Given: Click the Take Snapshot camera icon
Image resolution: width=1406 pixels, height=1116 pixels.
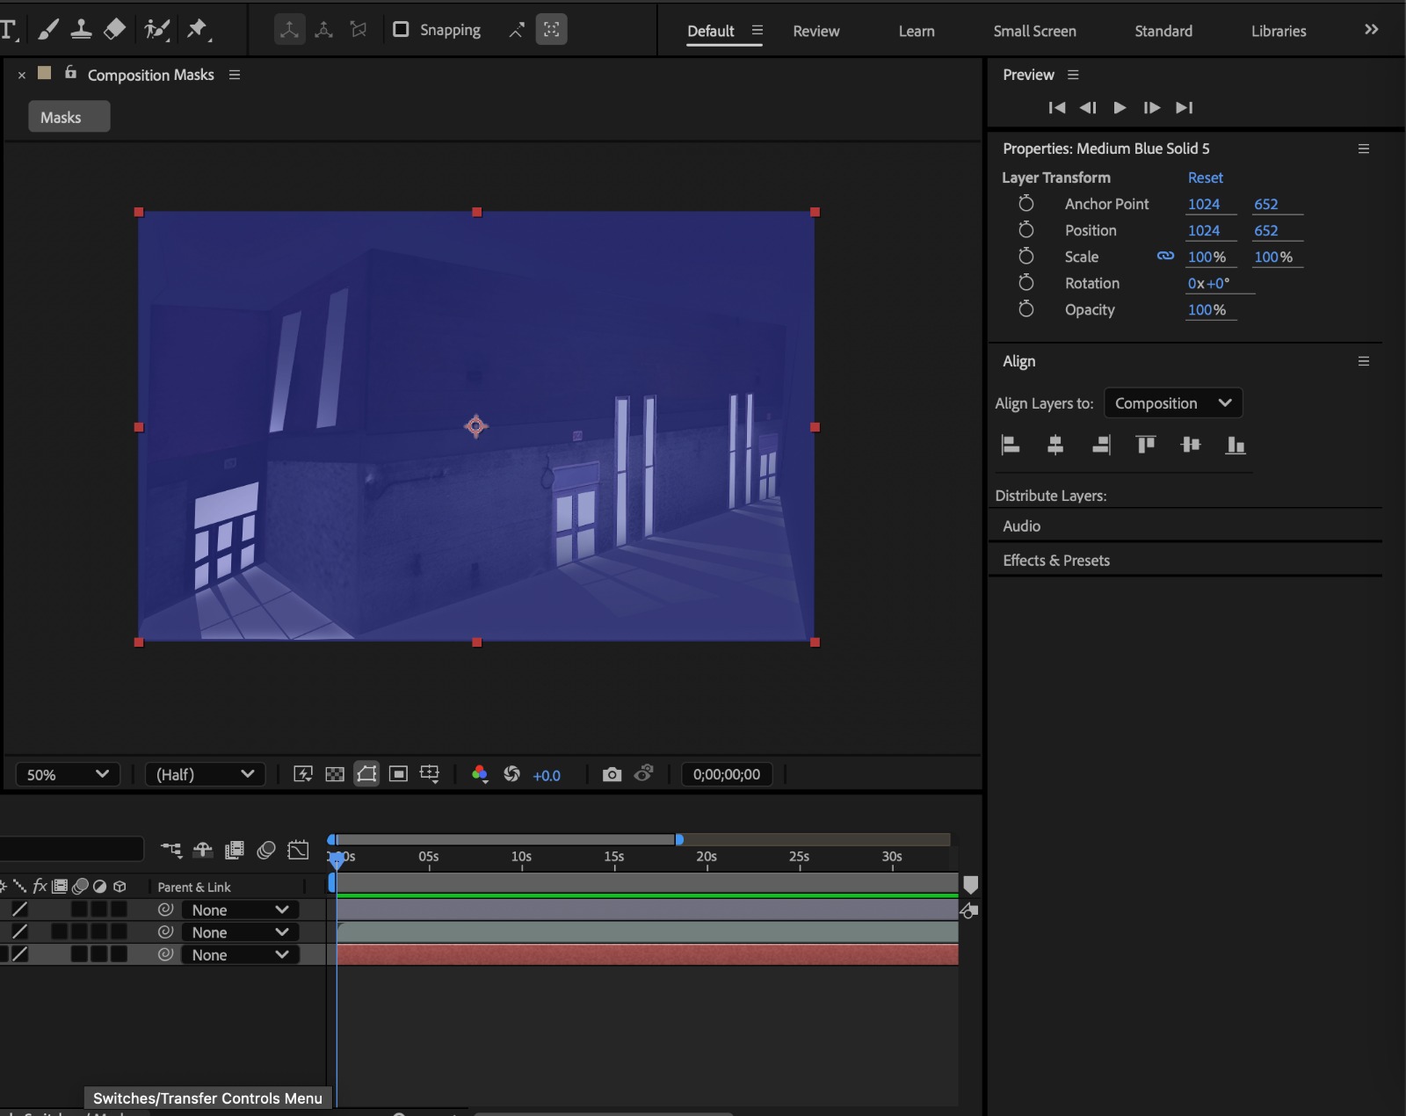Looking at the screenshot, I should click(x=612, y=774).
